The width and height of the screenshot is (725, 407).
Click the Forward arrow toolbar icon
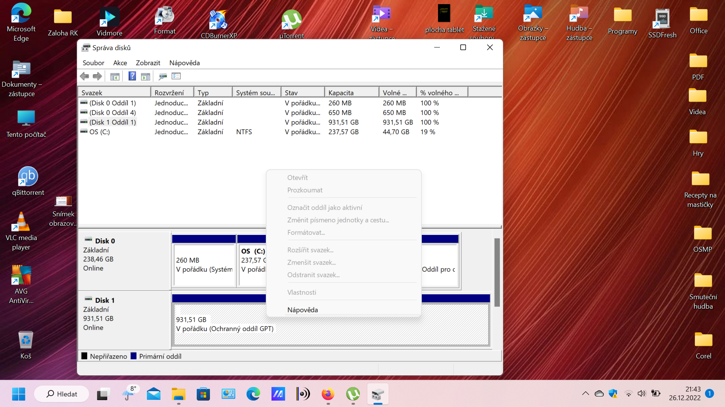click(97, 76)
